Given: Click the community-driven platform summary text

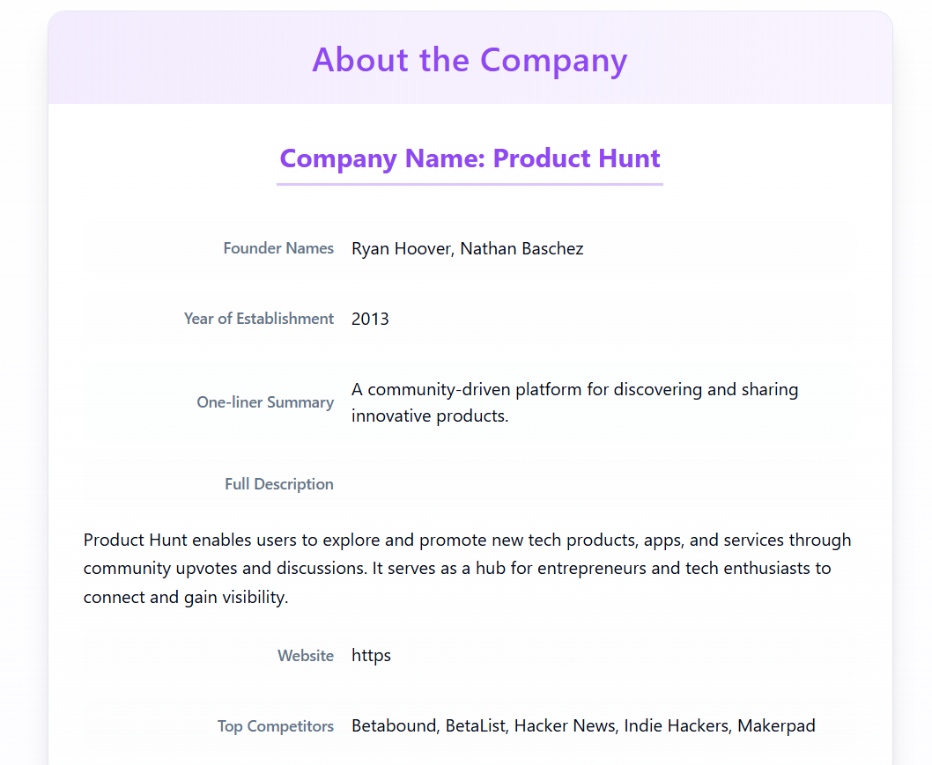Looking at the screenshot, I should pyautogui.click(x=574, y=402).
